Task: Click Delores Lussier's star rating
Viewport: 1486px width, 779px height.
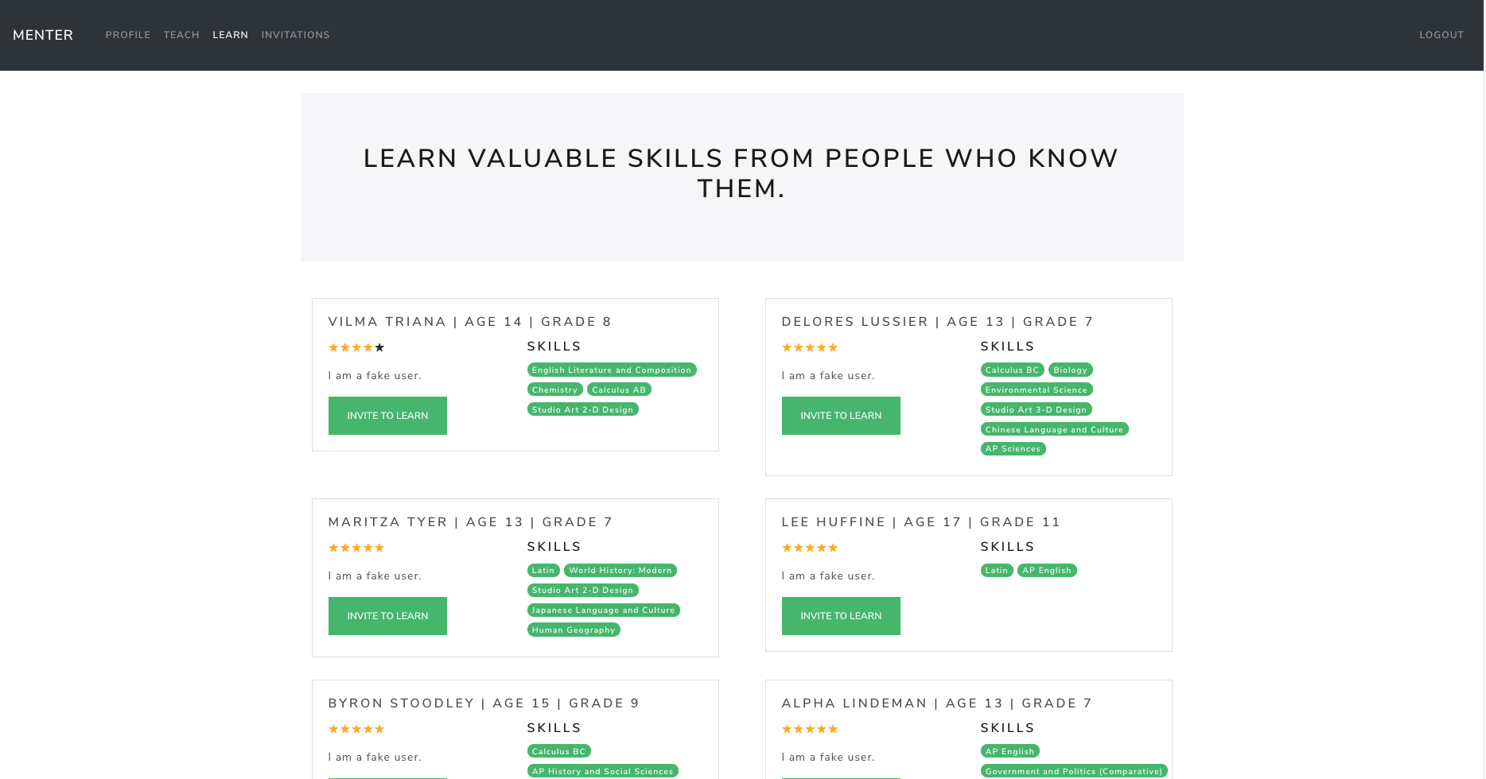Action: (810, 347)
